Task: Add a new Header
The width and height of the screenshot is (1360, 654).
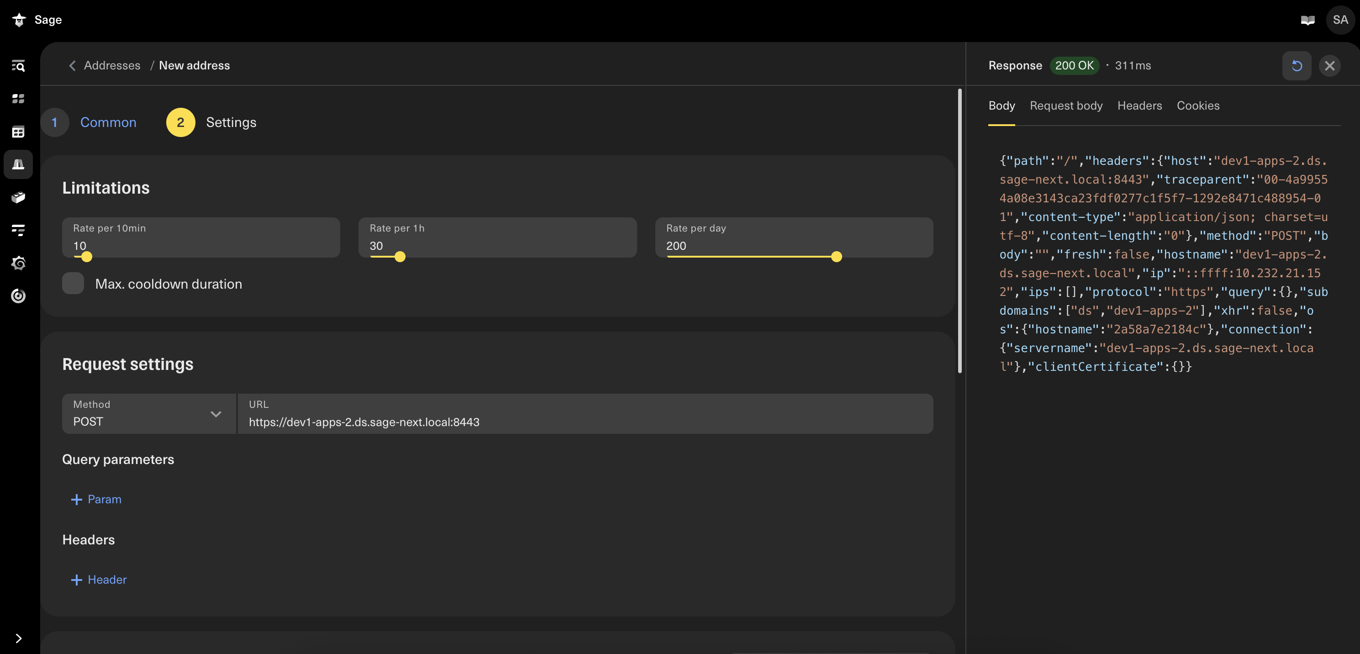Action: tap(99, 580)
